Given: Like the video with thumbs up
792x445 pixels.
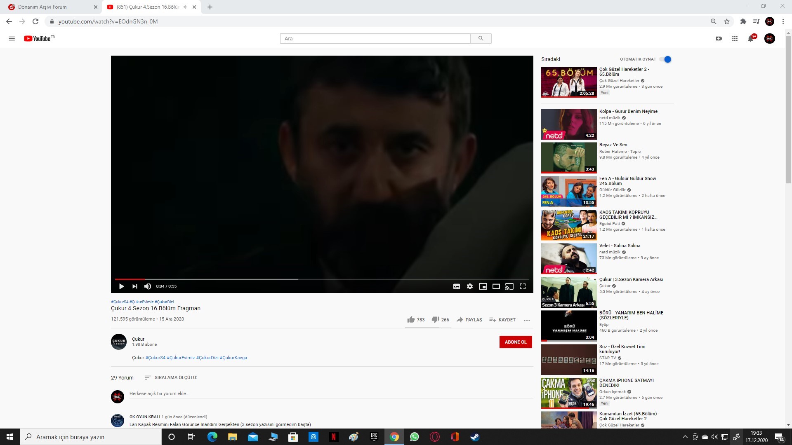Looking at the screenshot, I should pyautogui.click(x=411, y=319).
